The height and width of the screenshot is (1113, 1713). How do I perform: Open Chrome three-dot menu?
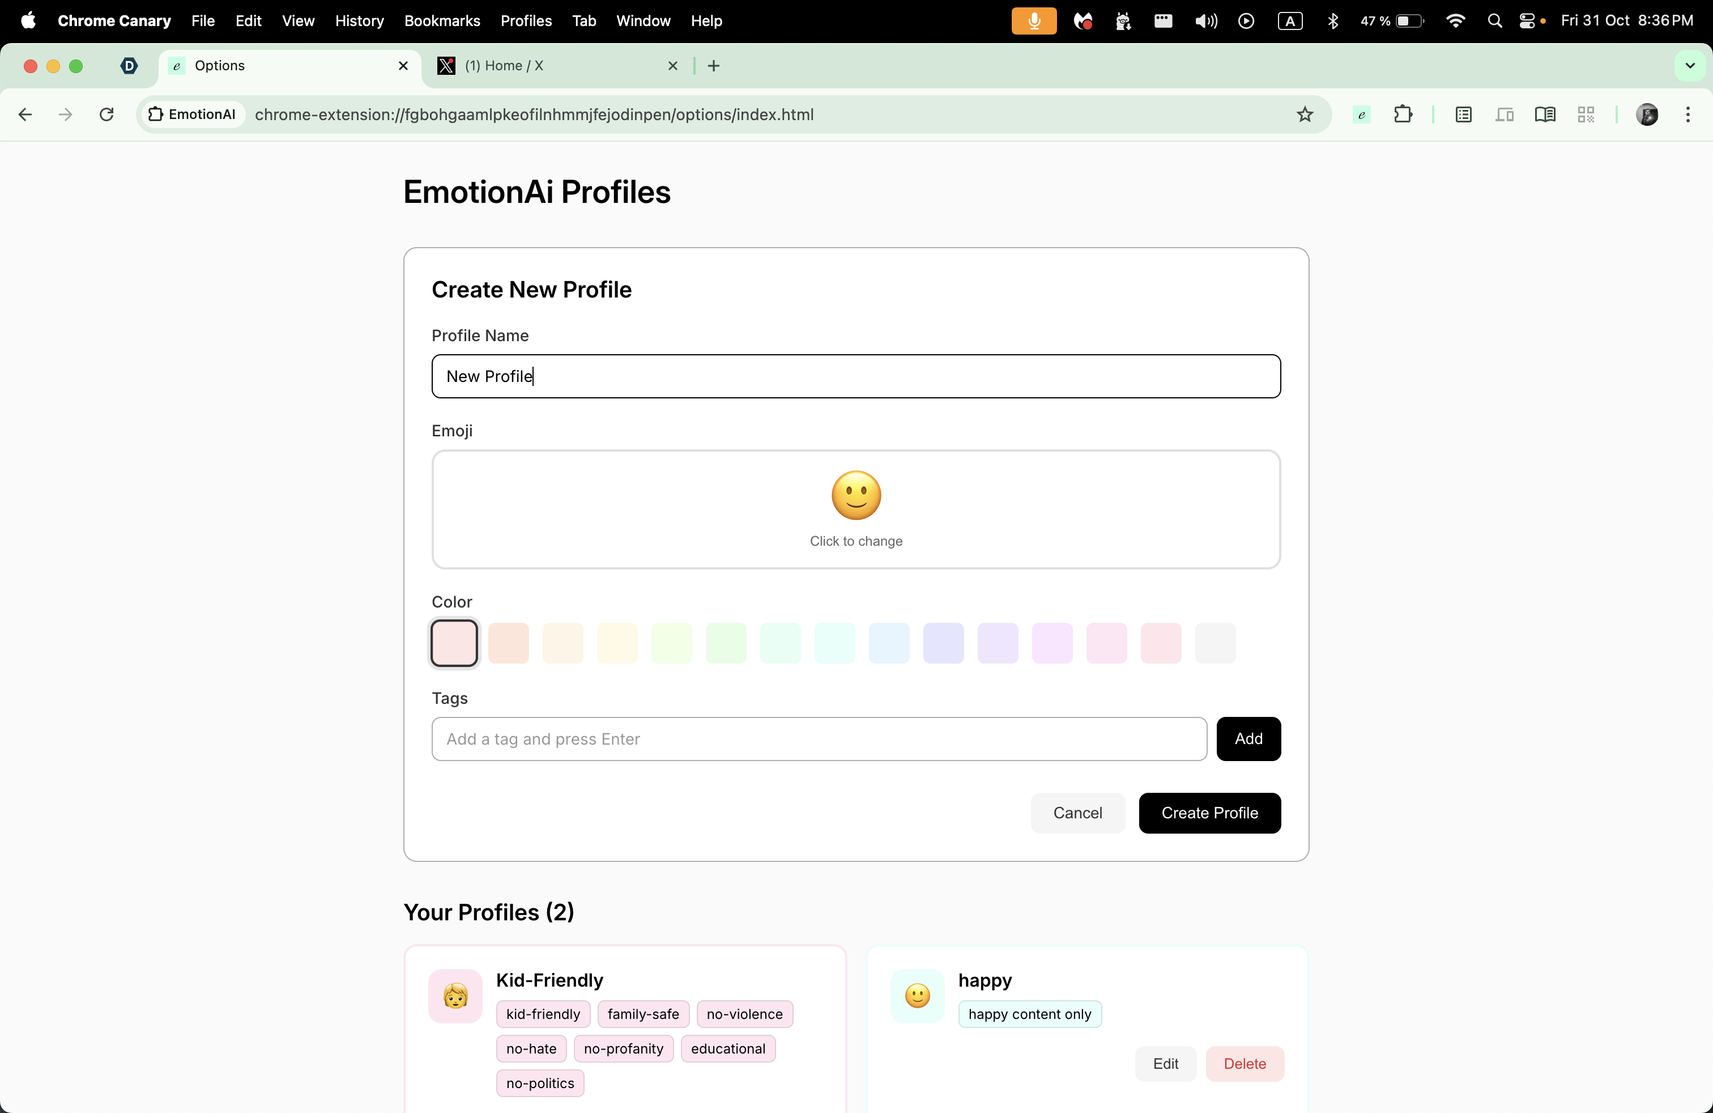point(1688,114)
